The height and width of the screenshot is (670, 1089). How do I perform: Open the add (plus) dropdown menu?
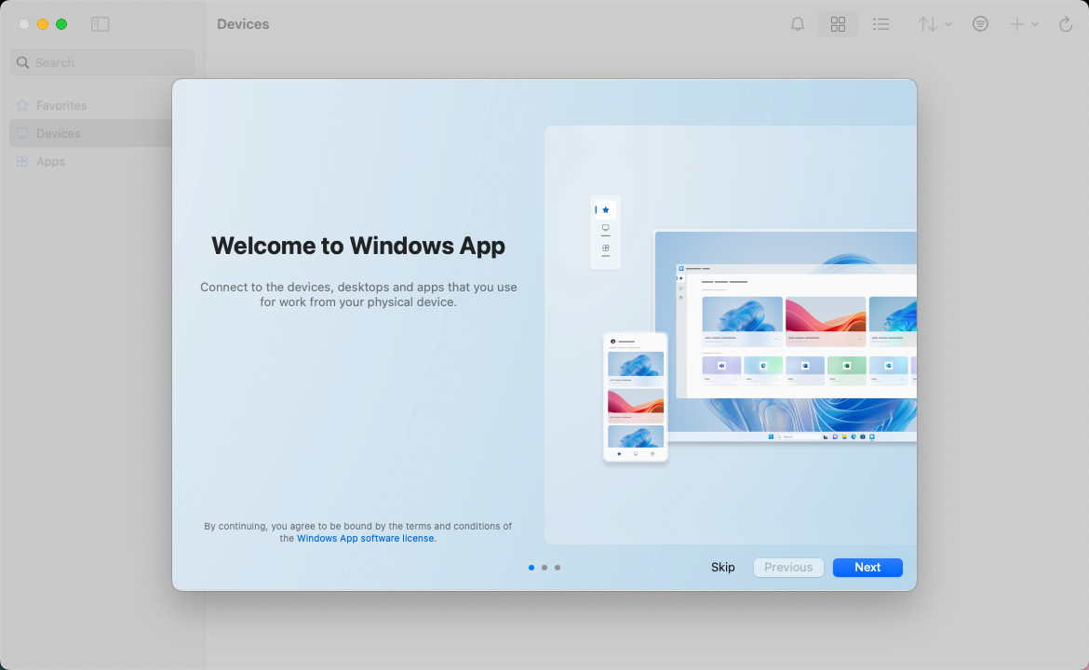(1025, 24)
